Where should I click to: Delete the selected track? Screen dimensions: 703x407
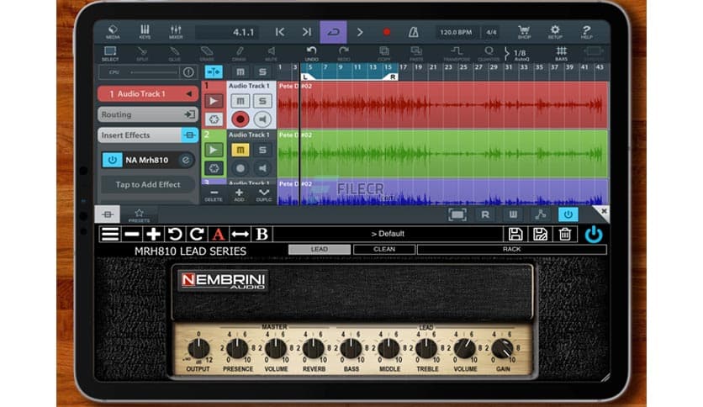pos(214,195)
